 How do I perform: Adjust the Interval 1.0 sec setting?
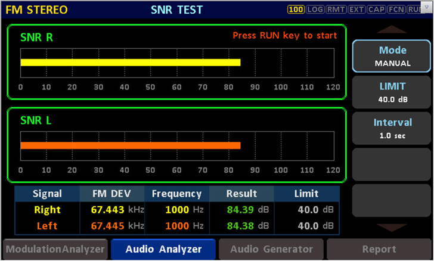click(x=392, y=128)
